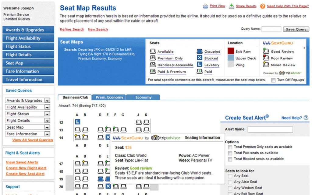312x195 pixels.
Task: Click the Print View printer icon
Action: (206, 6)
